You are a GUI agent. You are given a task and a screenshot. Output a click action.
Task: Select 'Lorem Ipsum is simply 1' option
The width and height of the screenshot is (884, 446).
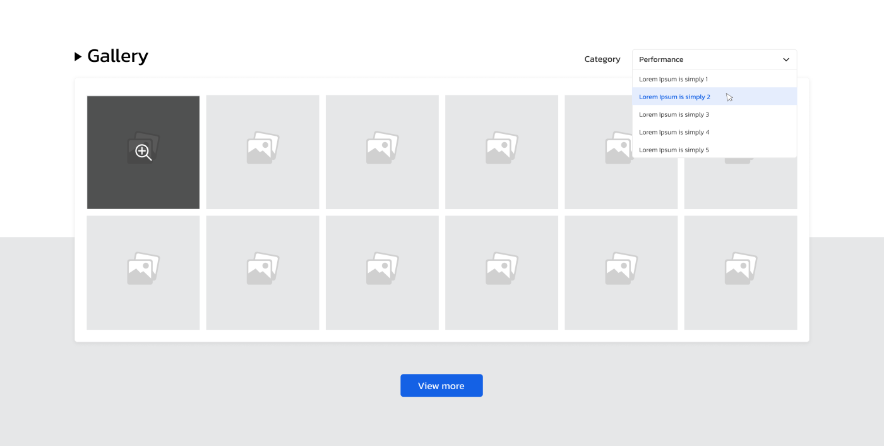point(673,80)
